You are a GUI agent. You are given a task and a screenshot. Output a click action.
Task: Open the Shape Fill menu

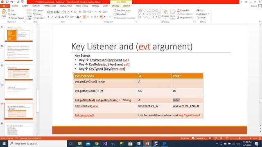click(x=183, y=10)
